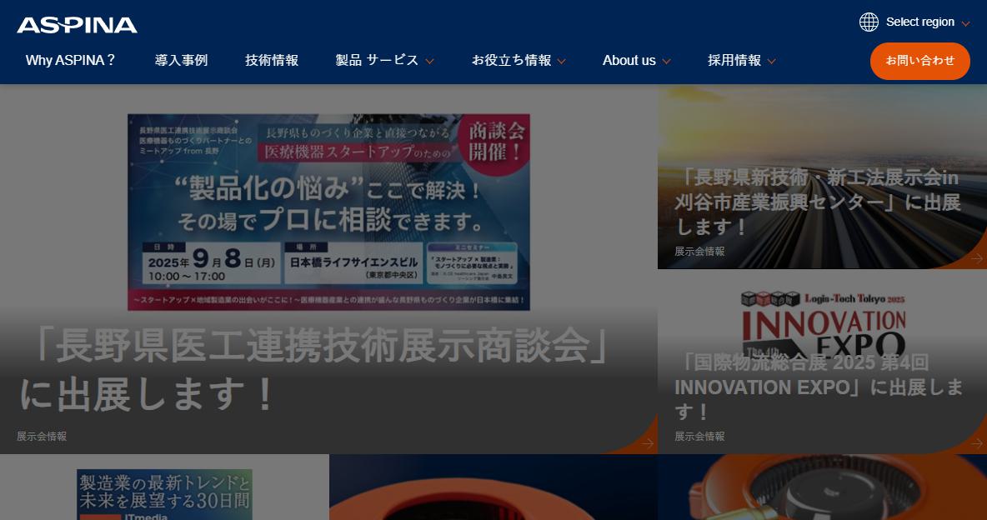Open the Why ASPINA? page

point(71,61)
